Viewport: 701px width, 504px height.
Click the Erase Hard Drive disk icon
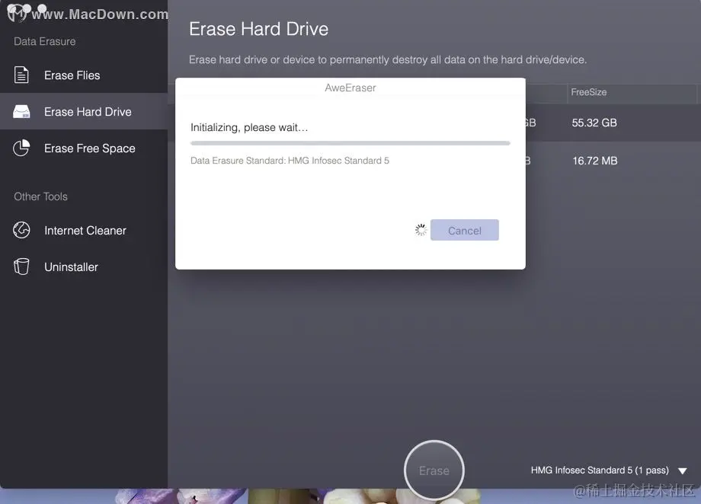click(x=21, y=112)
